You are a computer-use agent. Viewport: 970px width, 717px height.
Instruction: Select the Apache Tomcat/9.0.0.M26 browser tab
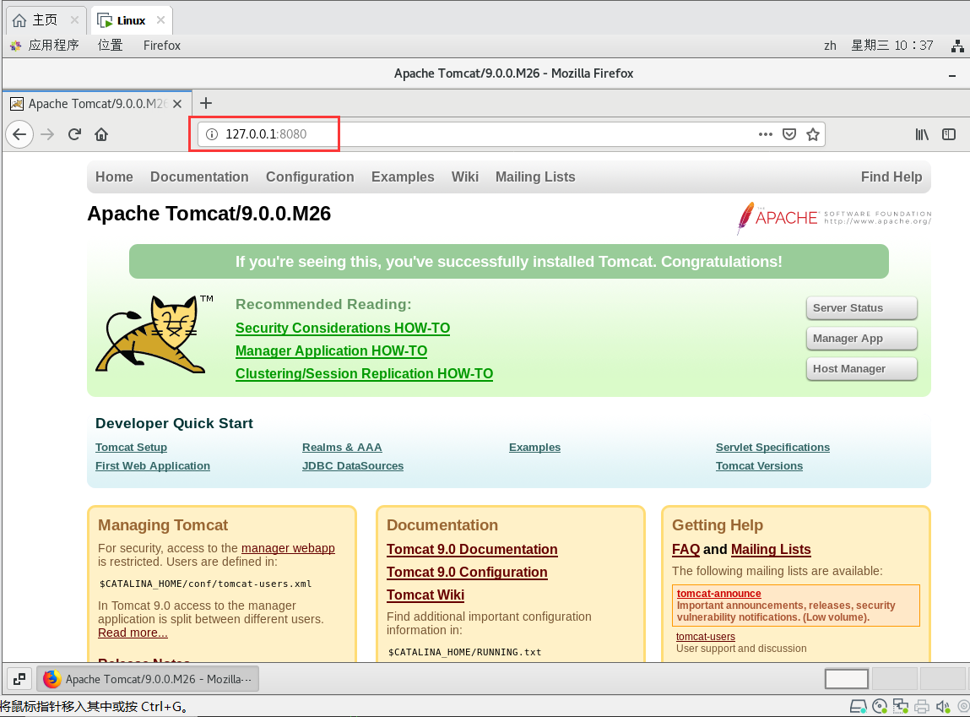(97, 104)
